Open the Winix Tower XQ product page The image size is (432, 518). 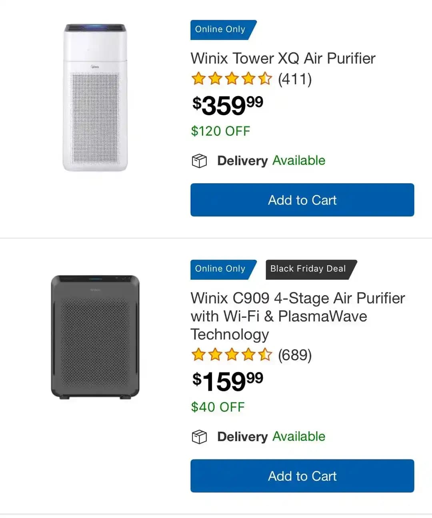pos(283,58)
